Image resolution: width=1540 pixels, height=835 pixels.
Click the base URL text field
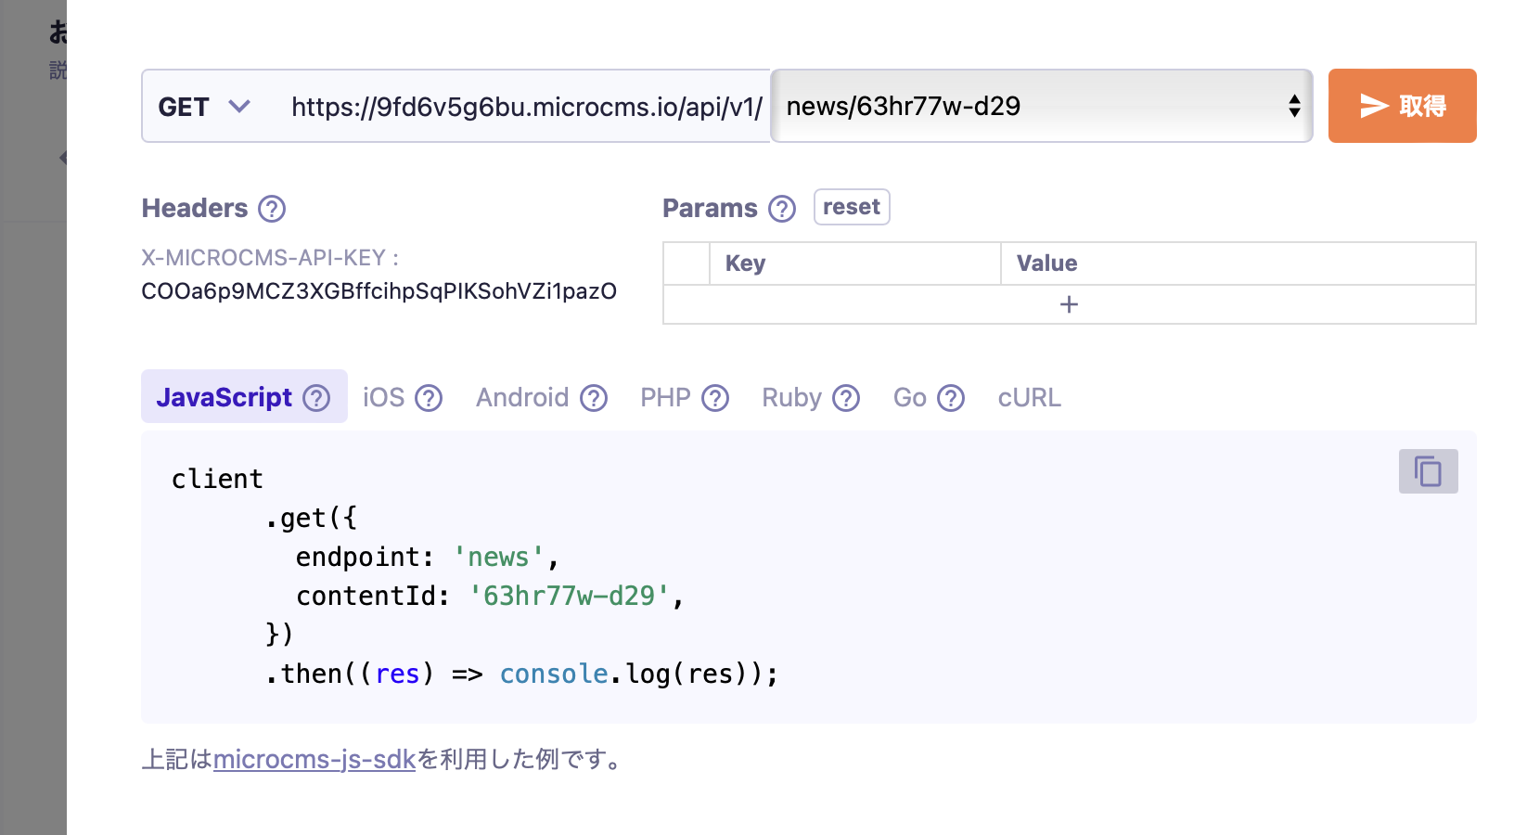click(x=526, y=107)
